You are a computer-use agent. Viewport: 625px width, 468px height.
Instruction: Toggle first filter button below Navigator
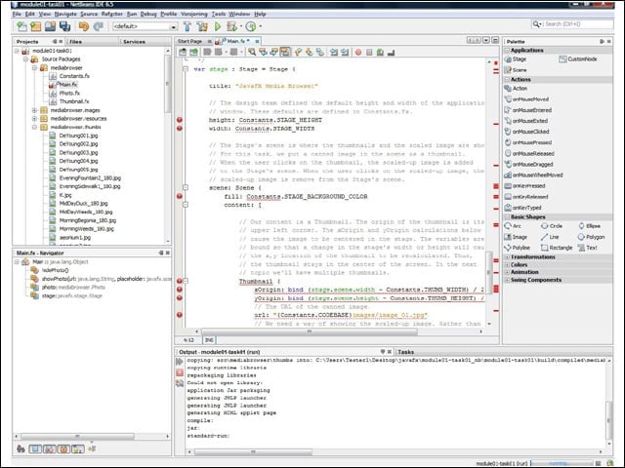(21, 448)
